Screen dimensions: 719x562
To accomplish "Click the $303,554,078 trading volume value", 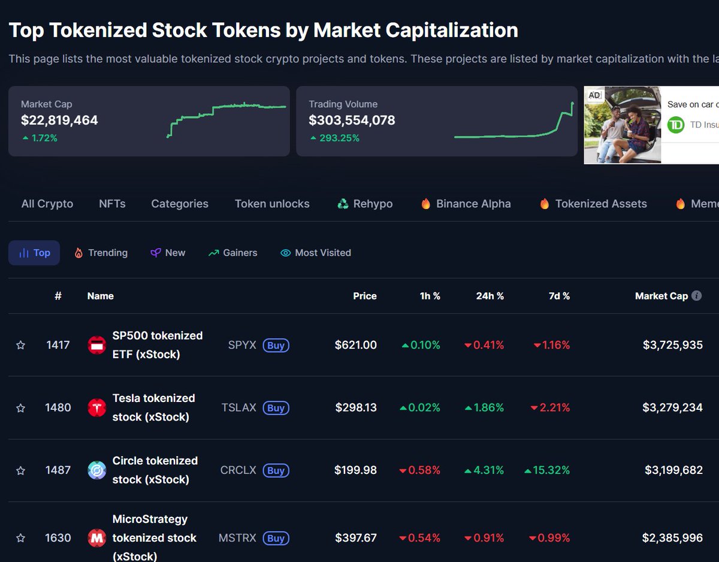I will [352, 120].
